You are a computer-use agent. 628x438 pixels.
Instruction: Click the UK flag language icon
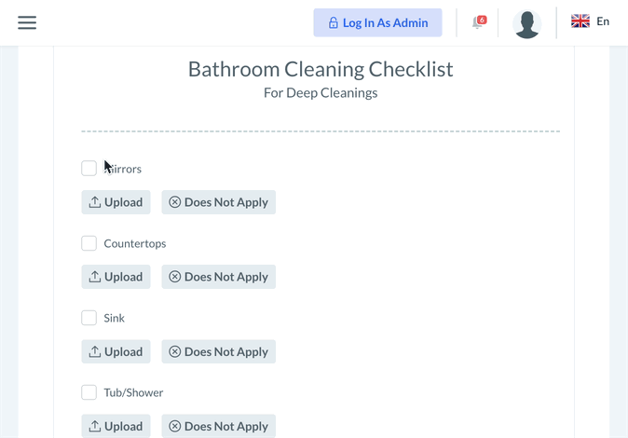(x=580, y=21)
